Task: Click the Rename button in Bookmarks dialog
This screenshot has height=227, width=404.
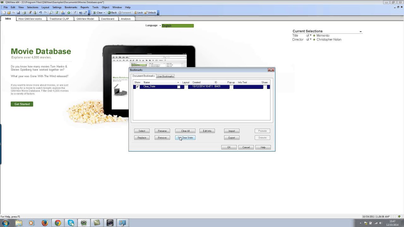Action: (x=162, y=131)
